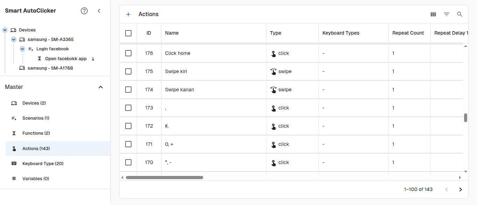
Task: Collapse the Master section
Action: pos(101,87)
